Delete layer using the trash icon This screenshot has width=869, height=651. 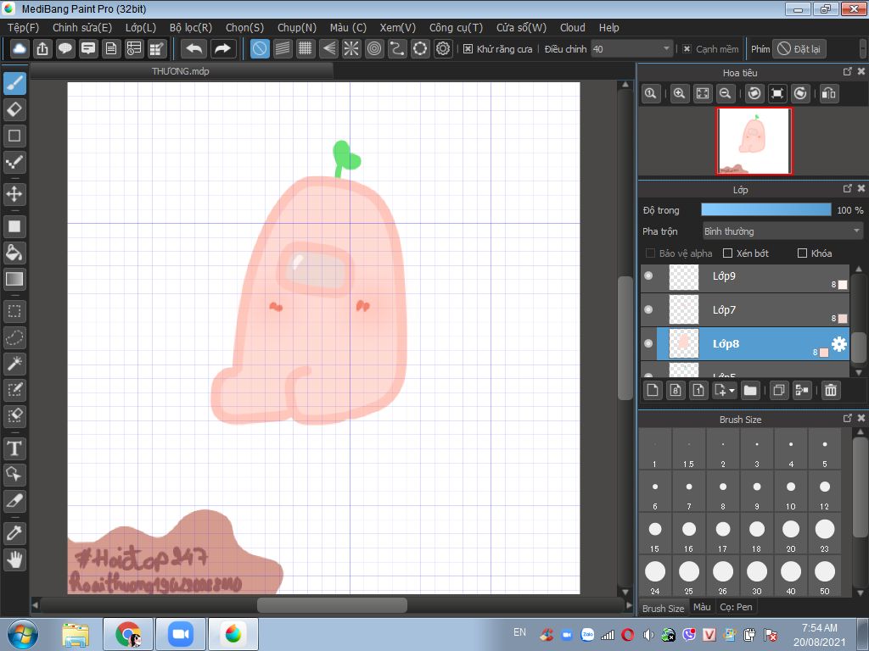pyautogui.click(x=831, y=390)
